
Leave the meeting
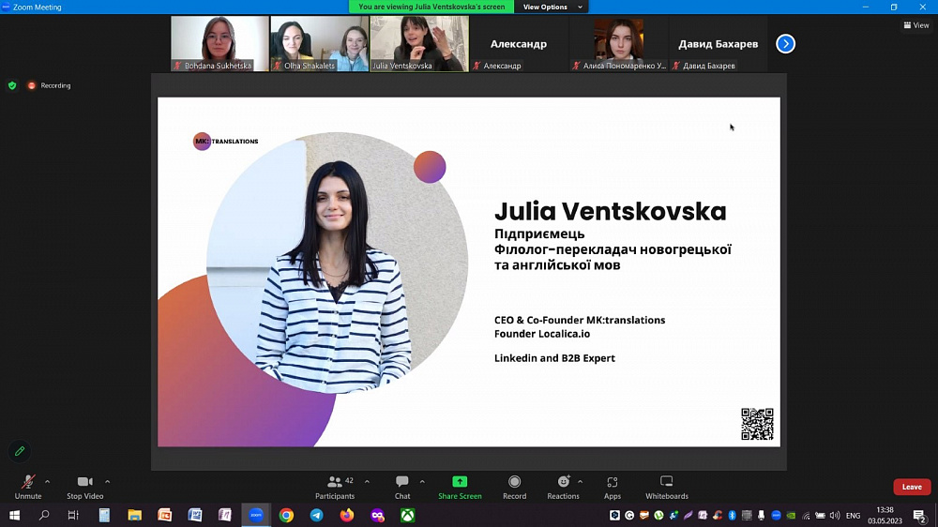[x=912, y=487]
